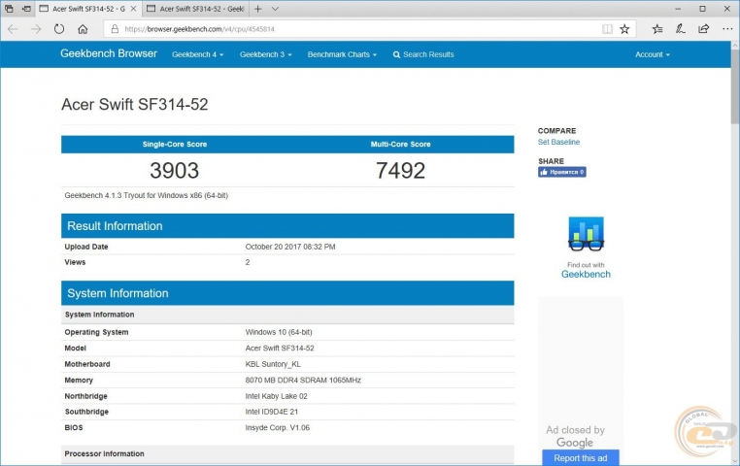
Task: Add page to favorites star icon
Action: tap(624, 29)
